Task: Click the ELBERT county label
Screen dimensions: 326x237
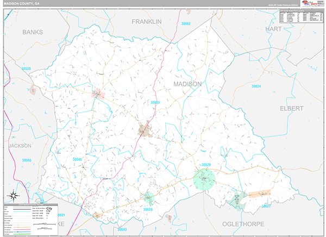Action: (x=291, y=108)
